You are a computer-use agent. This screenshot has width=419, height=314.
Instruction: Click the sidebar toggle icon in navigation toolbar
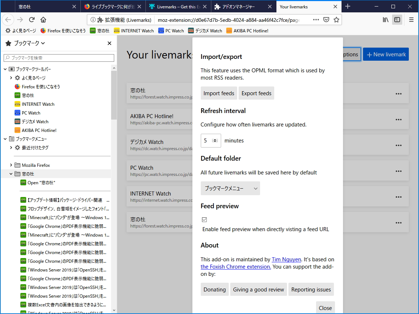point(397,20)
